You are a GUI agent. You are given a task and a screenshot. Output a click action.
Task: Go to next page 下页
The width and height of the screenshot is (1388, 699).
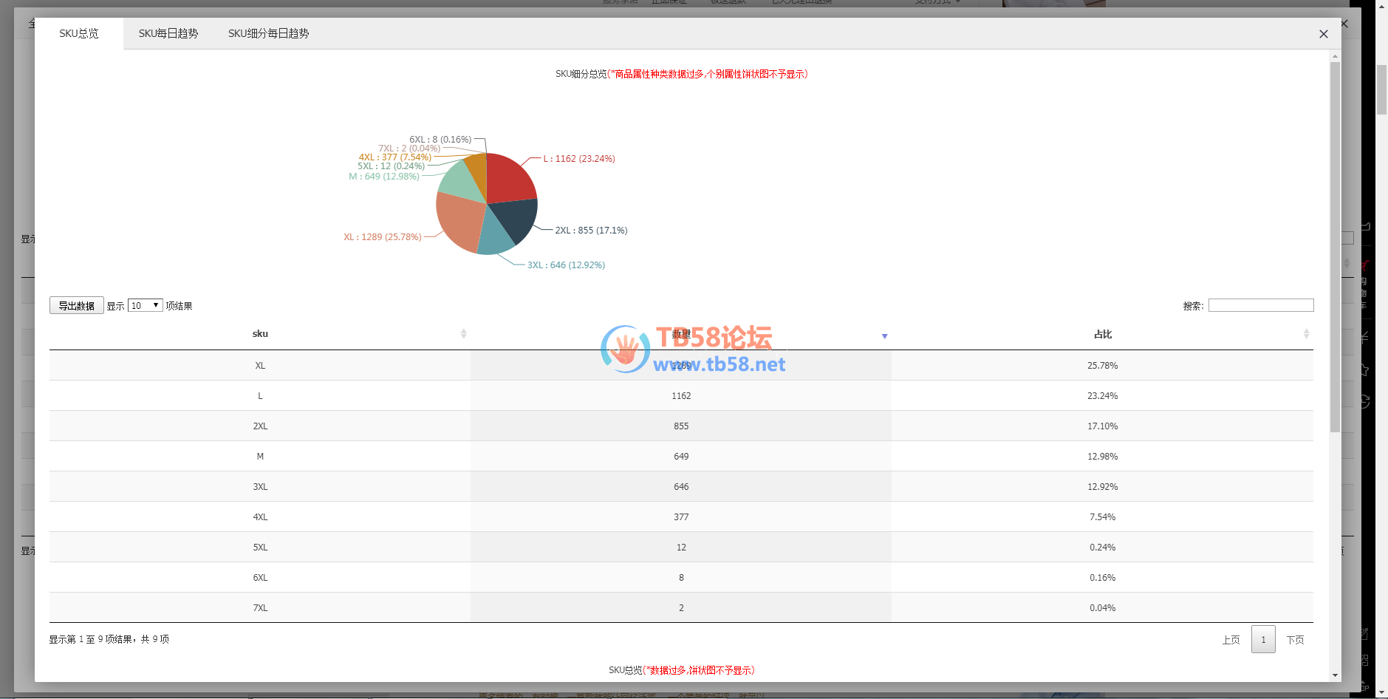[x=1295, y=640]
